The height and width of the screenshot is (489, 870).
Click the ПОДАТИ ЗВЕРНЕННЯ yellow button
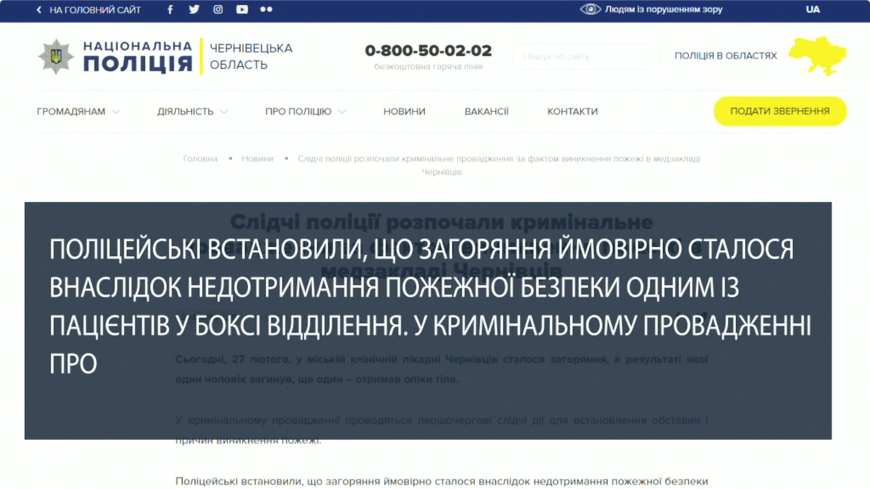780,111
